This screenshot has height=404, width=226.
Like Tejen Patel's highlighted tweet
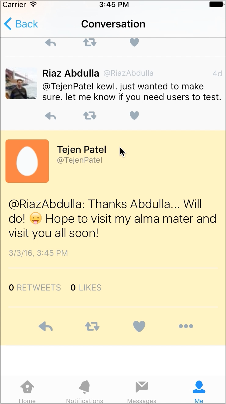pyautogui.click(x=139, y=326)
